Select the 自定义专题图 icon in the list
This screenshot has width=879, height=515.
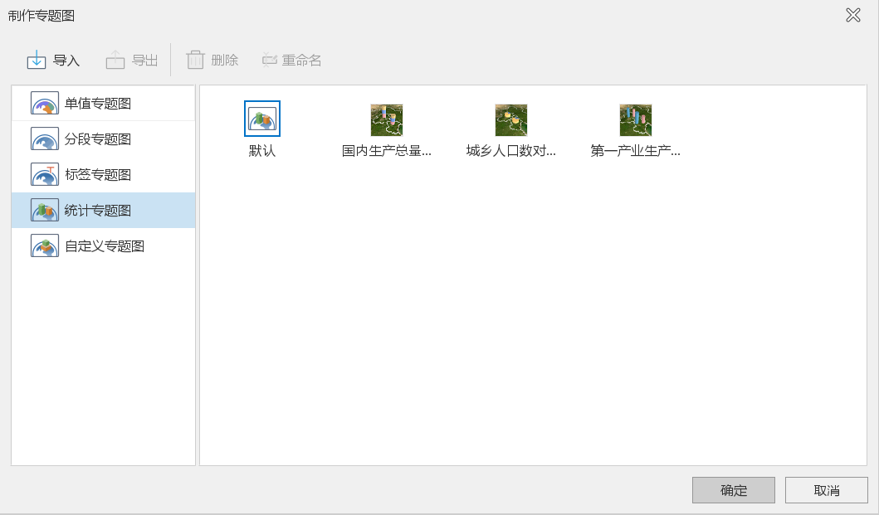coord(45,246)
